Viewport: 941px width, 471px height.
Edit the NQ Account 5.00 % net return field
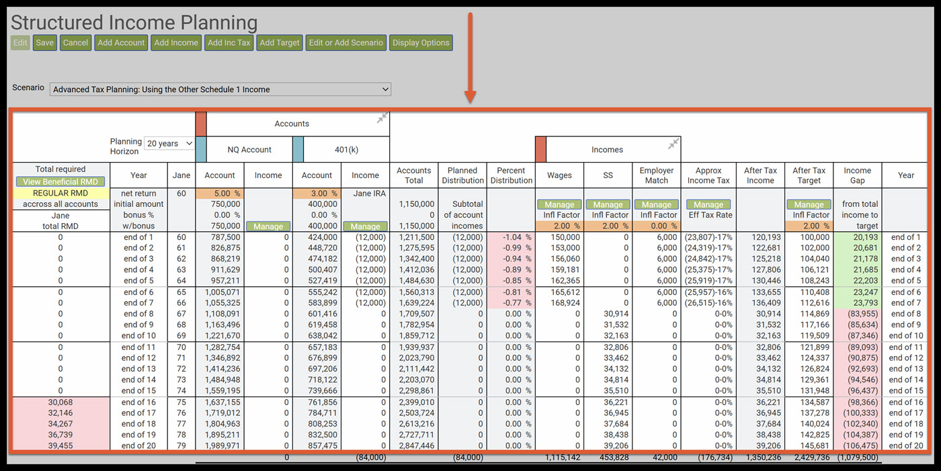pyautogui.click(x=220, y=193)
